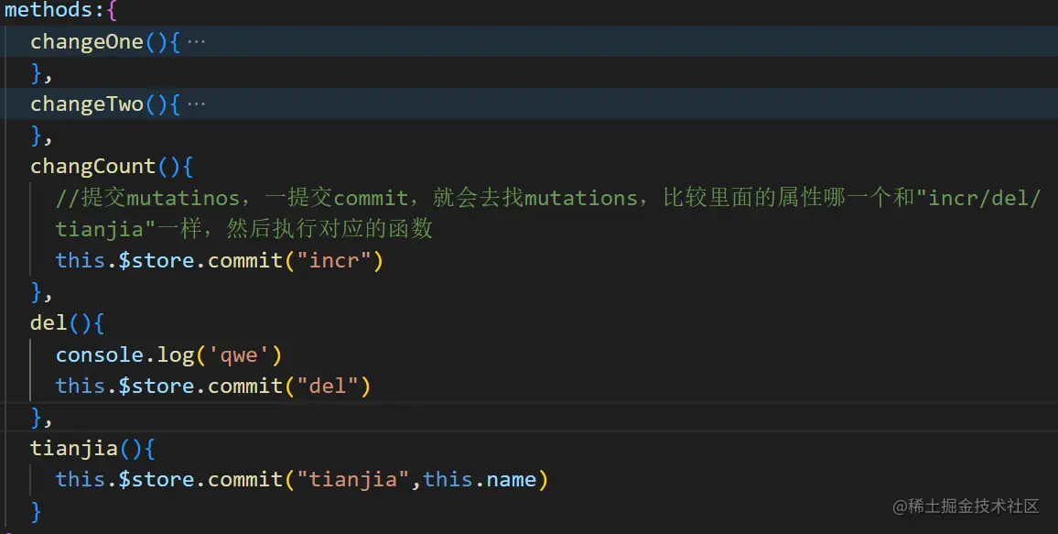This screenshot has width=1058, height=534.
Task: Click the changeTwo method name
Action: point(87,104)
